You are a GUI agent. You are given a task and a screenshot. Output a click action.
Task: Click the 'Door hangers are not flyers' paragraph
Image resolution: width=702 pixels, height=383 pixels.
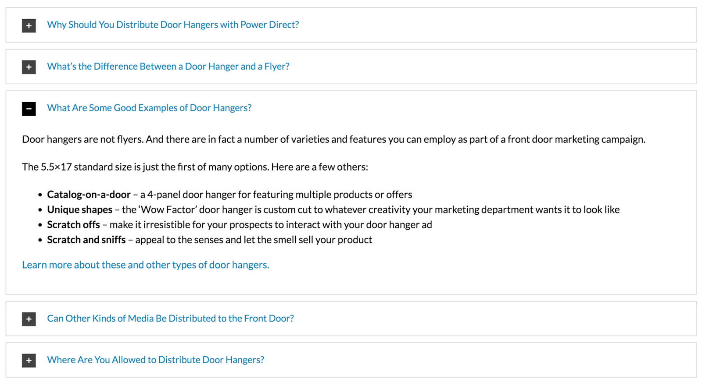click(333, 139)
